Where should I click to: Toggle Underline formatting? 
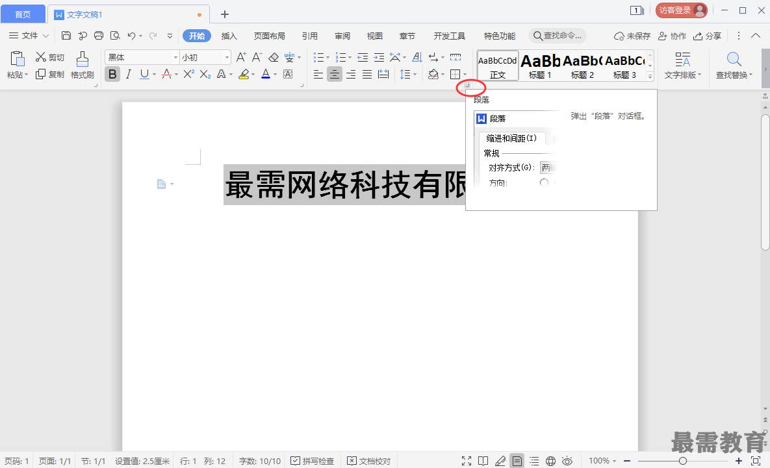coord(144,74)
